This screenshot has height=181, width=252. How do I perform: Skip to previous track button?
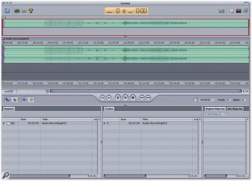coord(102,97)
